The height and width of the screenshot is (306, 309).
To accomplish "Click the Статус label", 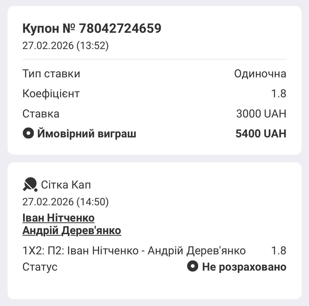I will (x=40, y=267).
